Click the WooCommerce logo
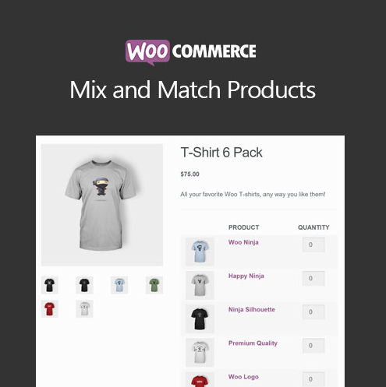The image size is (386, 387). point(191,52)
